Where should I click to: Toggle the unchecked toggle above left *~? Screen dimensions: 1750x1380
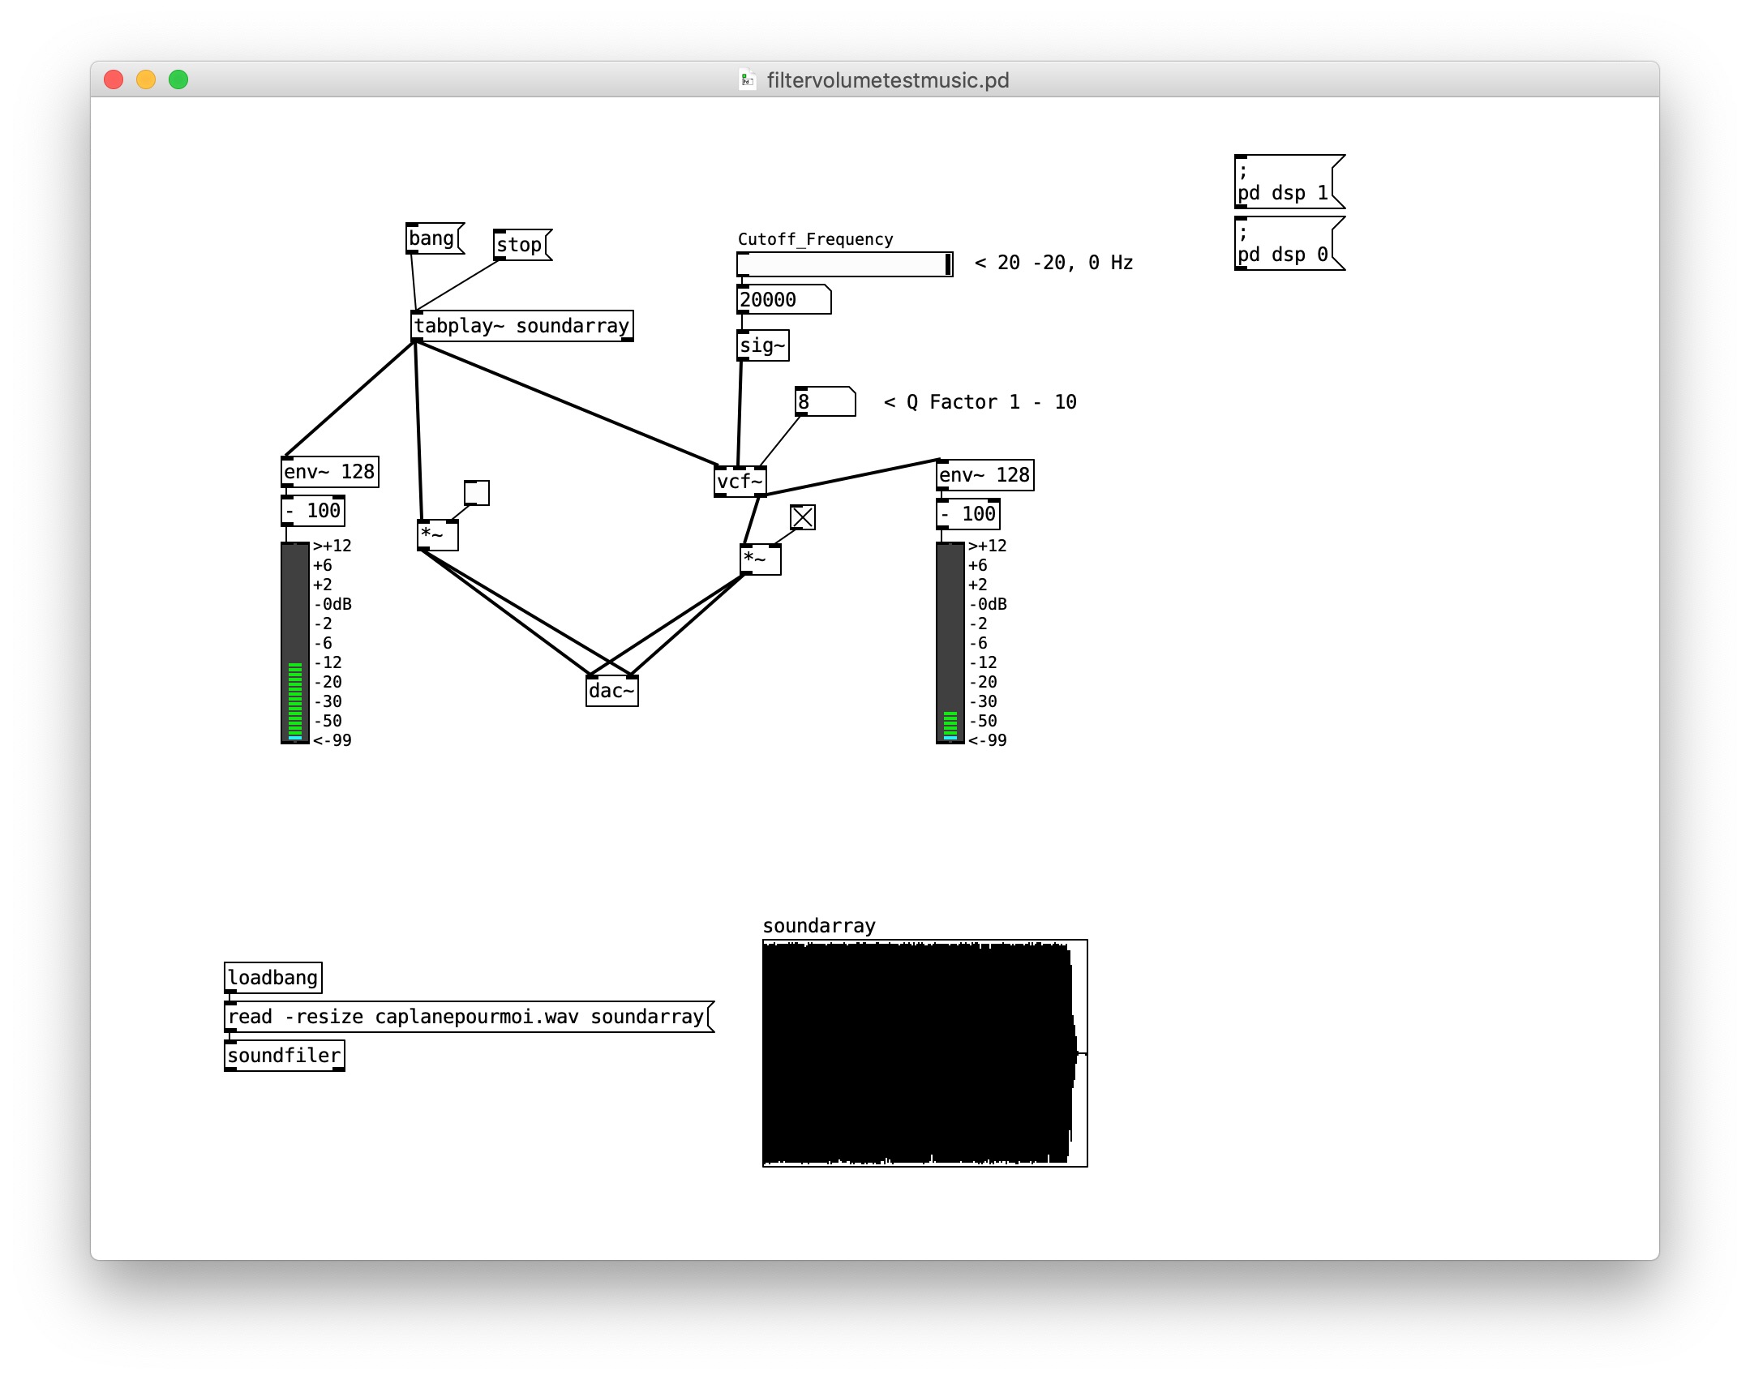[477, 493]
